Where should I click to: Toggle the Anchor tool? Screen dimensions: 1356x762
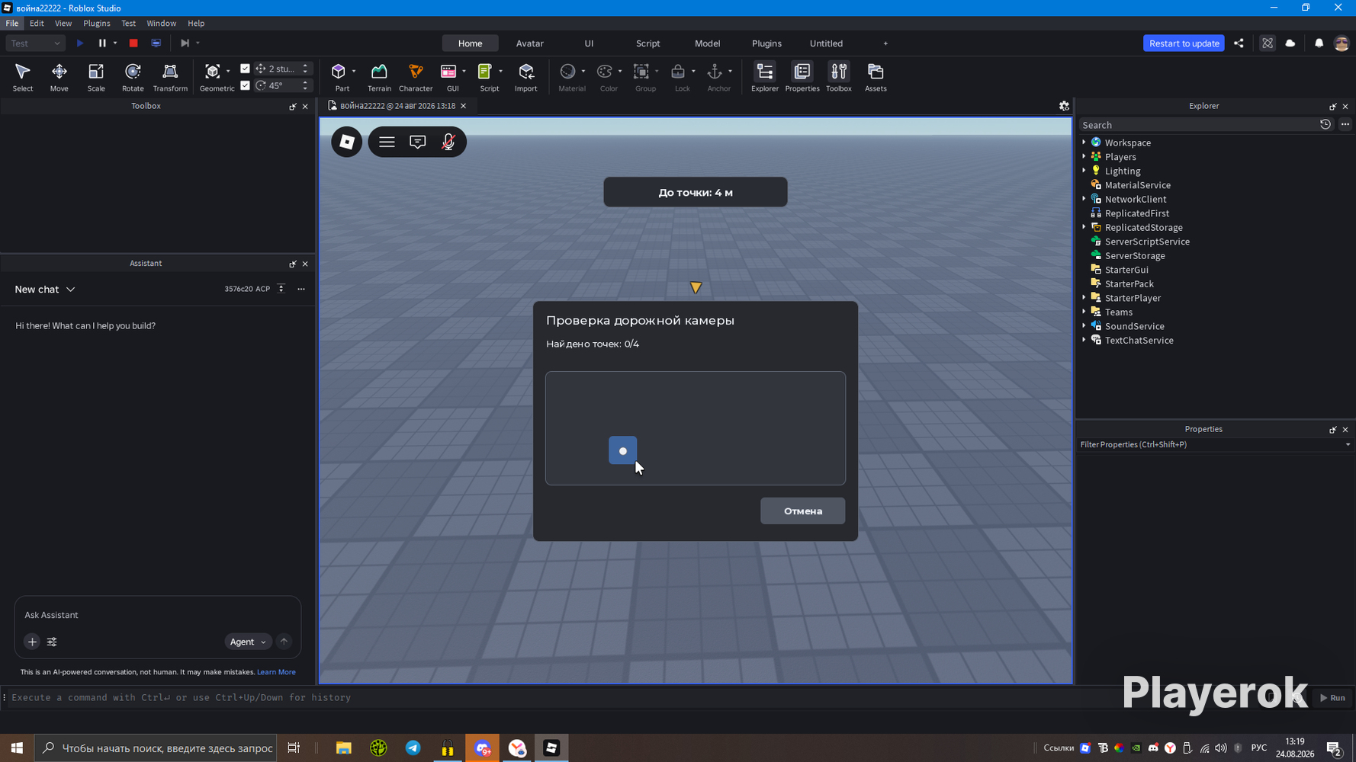tap(715, 72)
